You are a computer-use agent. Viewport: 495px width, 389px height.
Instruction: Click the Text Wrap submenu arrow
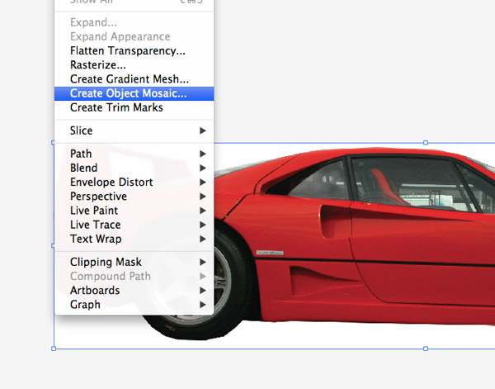click(203, 240)
